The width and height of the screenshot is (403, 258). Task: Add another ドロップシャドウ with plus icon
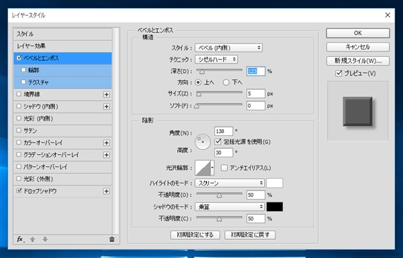click(106, 191)
